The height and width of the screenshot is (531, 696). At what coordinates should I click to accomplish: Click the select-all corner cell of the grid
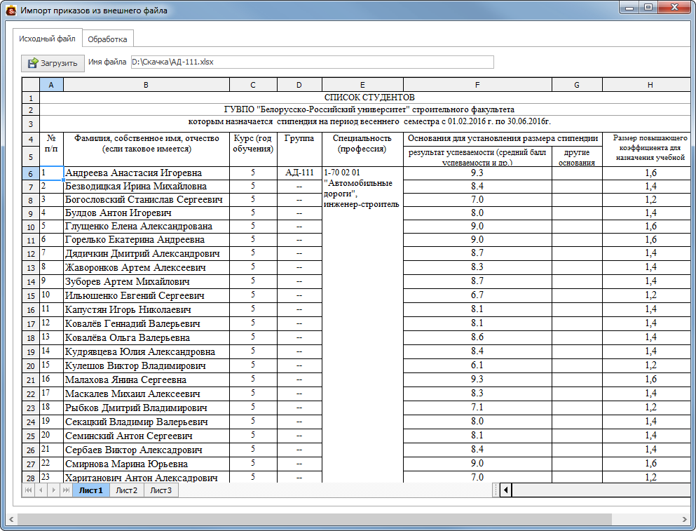tap(31, 85)
